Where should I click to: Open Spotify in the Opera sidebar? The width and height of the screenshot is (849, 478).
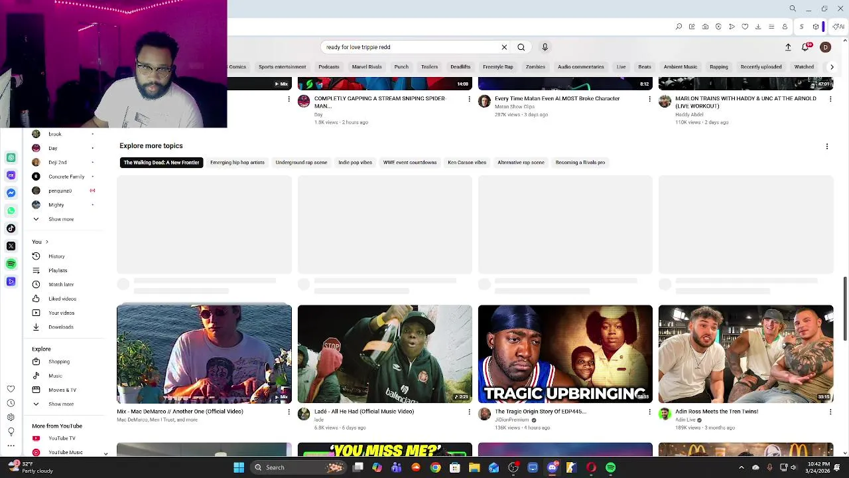pos(11,264)
